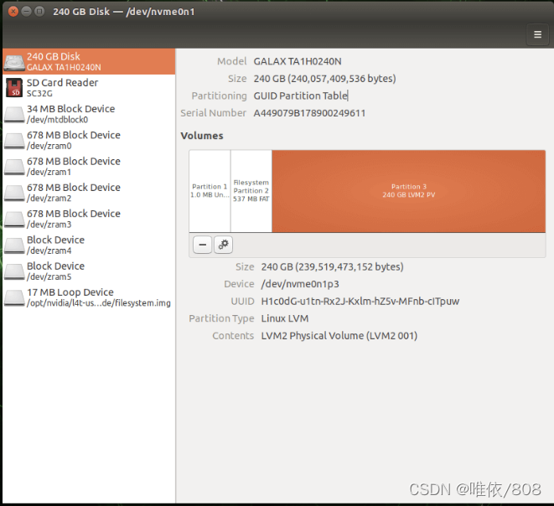
Task: Click SD Card Reader SC32G label
Action: [62, 88]
